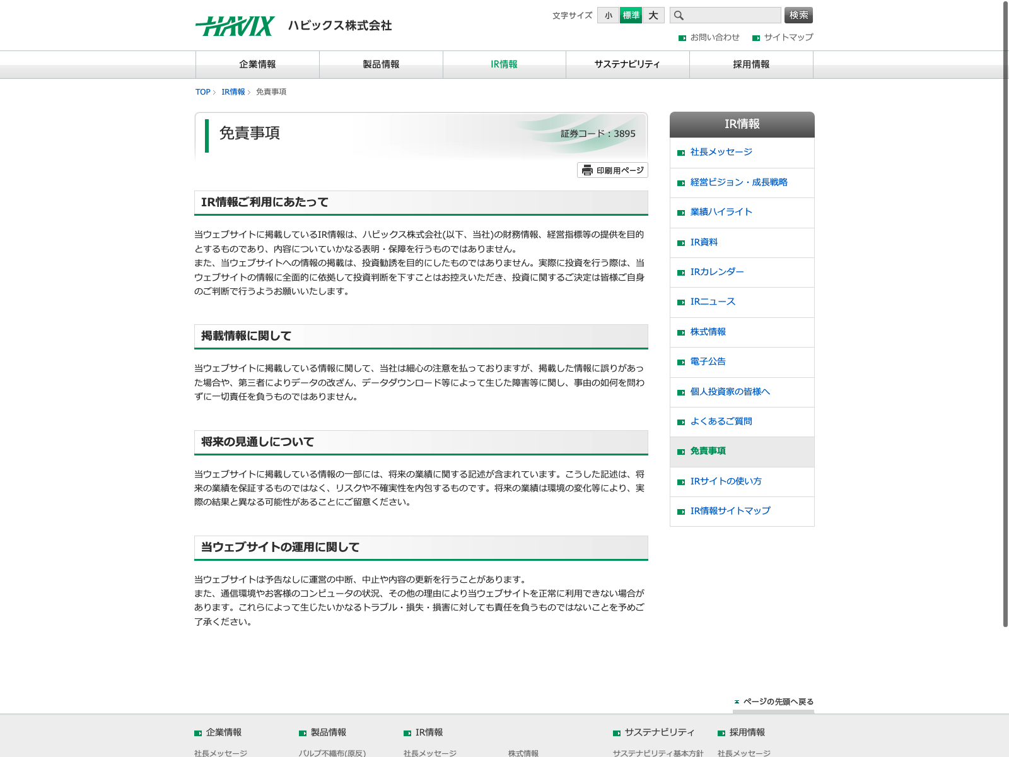Click arrow icon beside footer 企業情報
The image size is (1009, 757).
click(x=198, y=733)
